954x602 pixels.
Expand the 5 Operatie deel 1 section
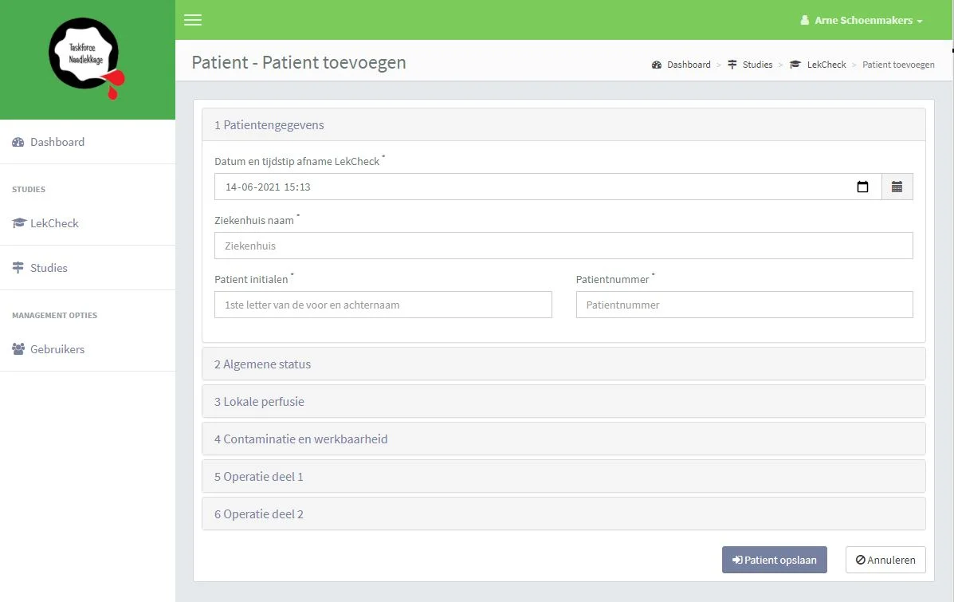(x=258, y=477)
